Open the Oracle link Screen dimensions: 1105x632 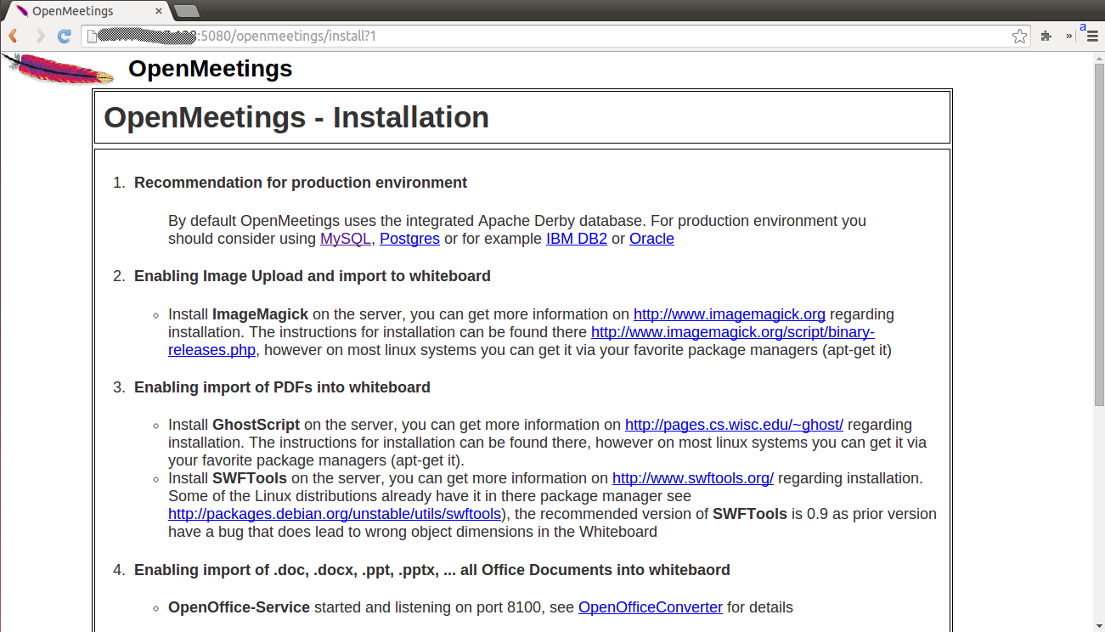(x=651, y=239)
